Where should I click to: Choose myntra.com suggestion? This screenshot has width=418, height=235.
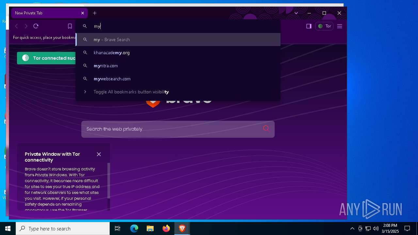(178, 66)
